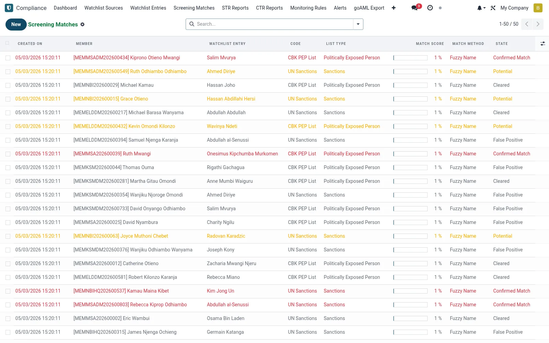This screenshot has width=549, height=343.
Task: Click the New button
Action: click(x=16, y=24)
